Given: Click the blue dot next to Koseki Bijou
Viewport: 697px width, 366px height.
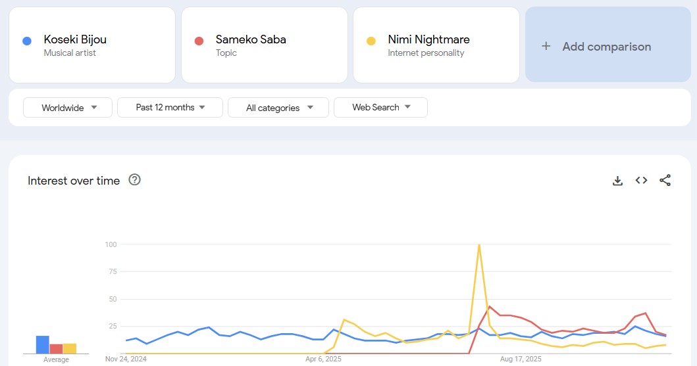Looking at the screenshot, I should point(27,41).
